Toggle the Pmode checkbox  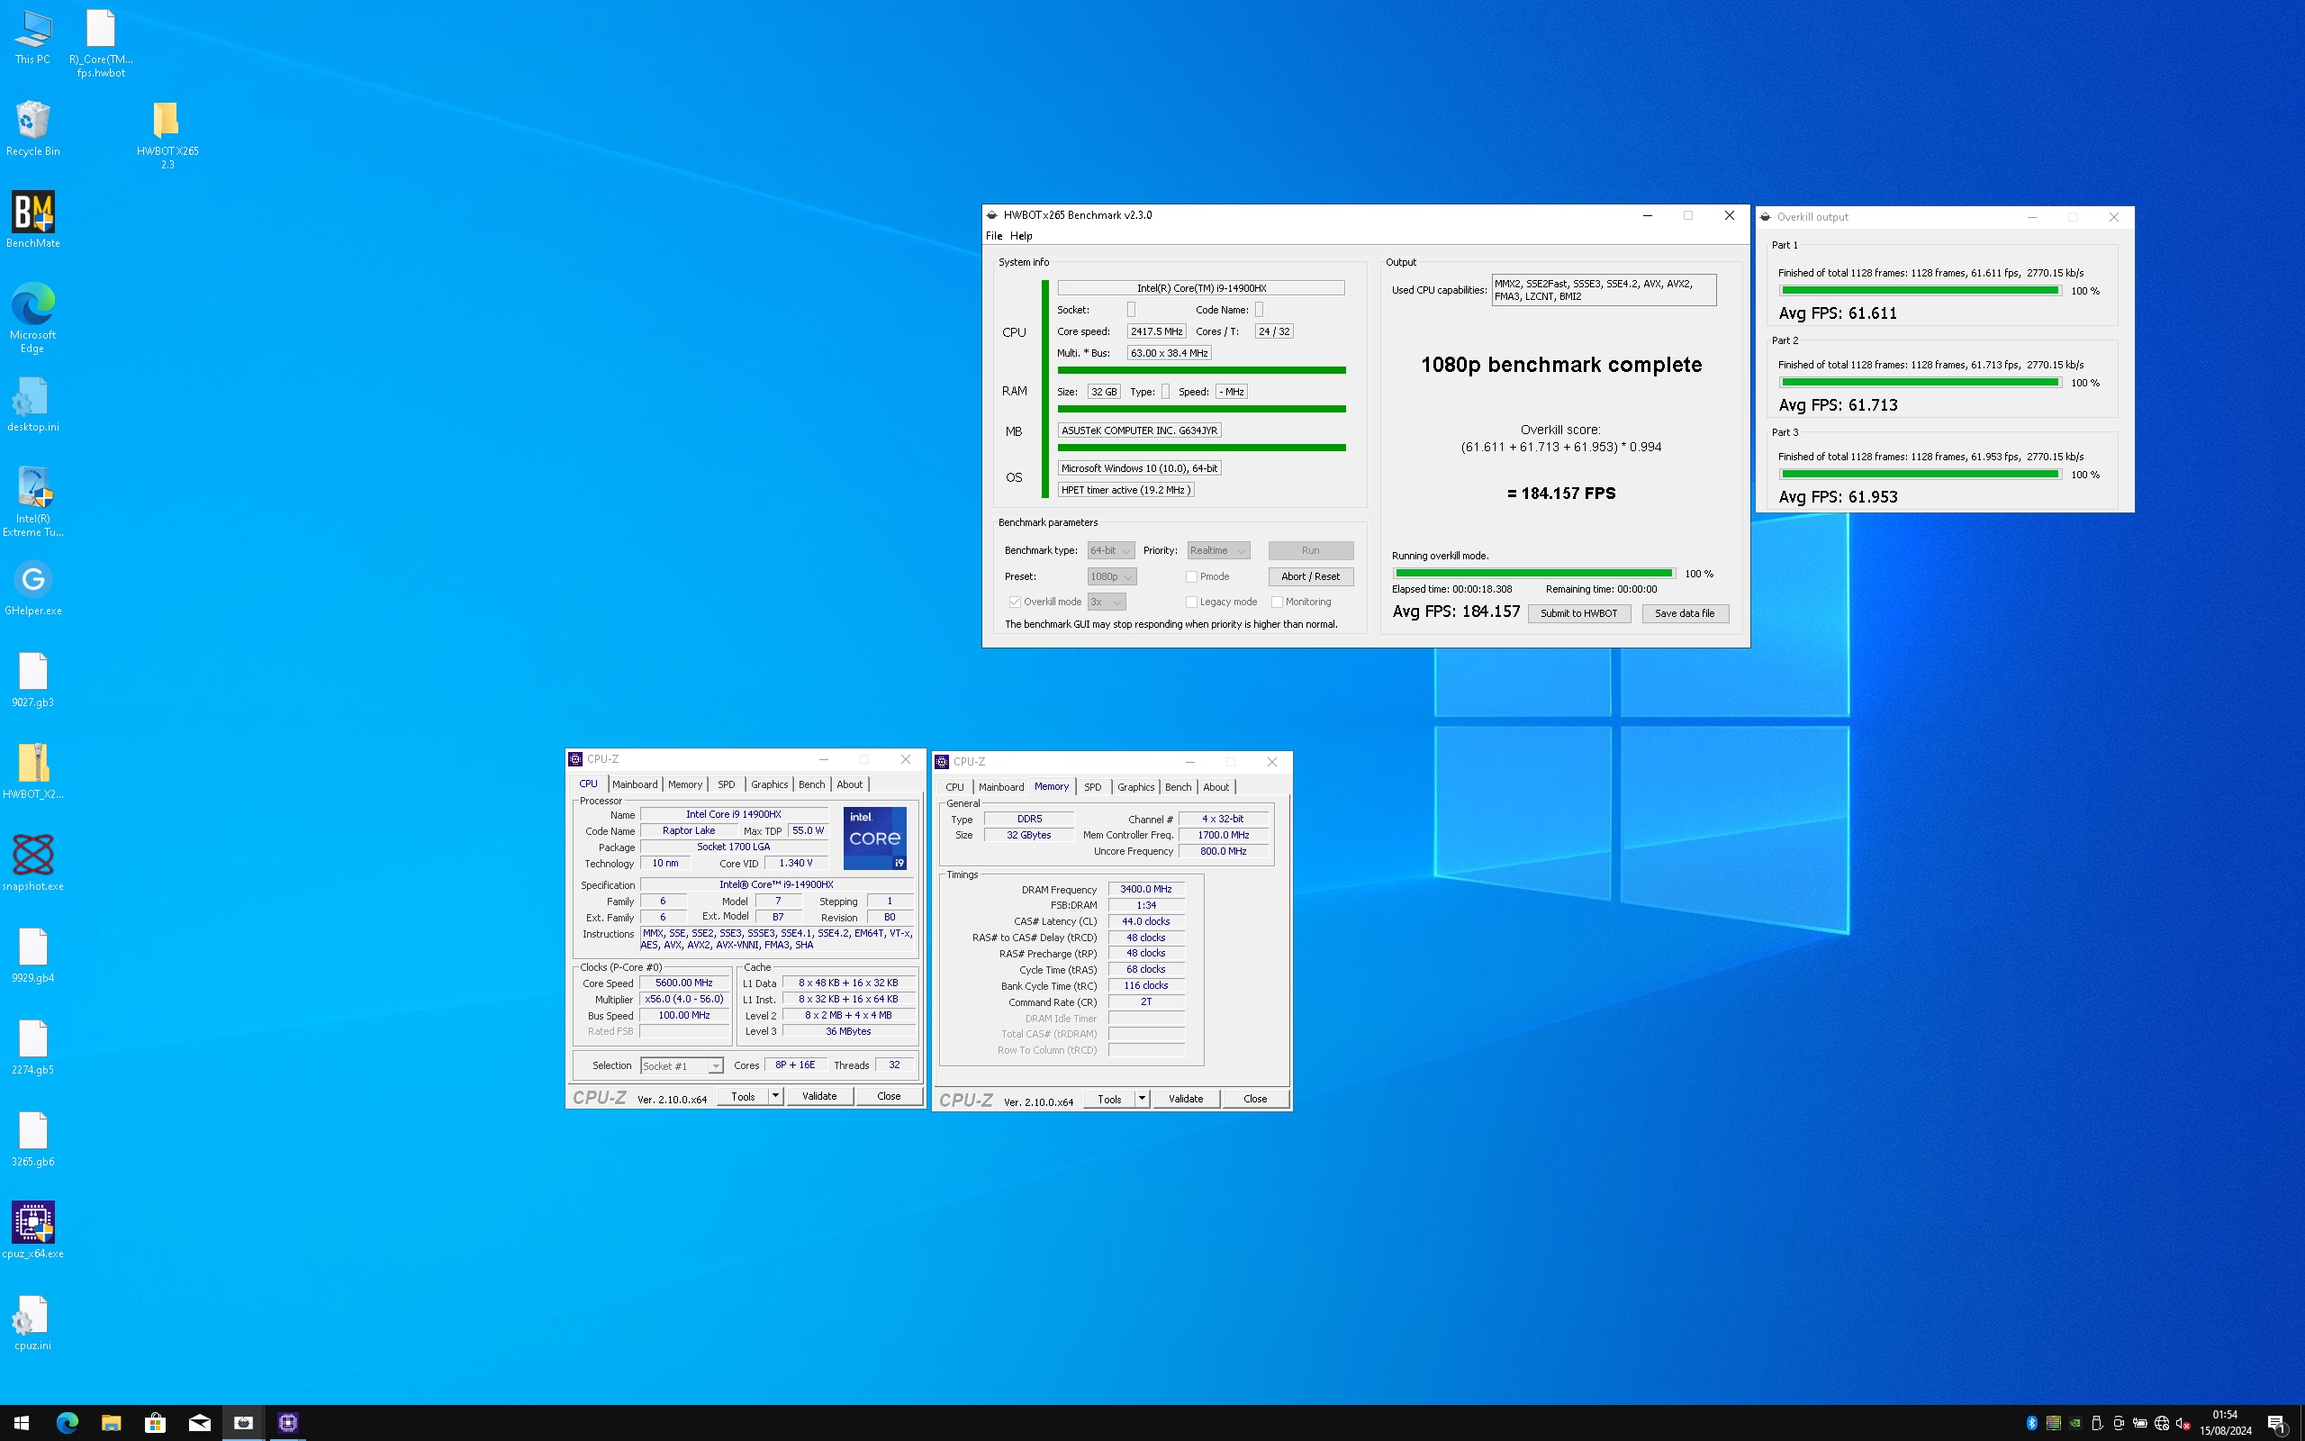tap(1190, 576)
